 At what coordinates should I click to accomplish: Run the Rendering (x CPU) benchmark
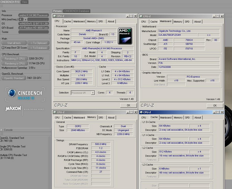point(14,63)
